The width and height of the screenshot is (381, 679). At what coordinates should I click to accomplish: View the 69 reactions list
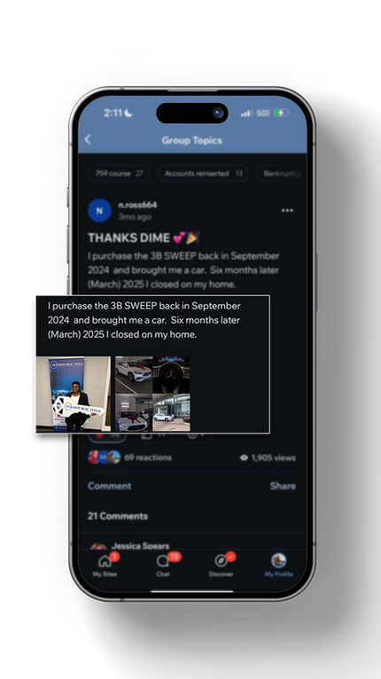tap(148, 457)
